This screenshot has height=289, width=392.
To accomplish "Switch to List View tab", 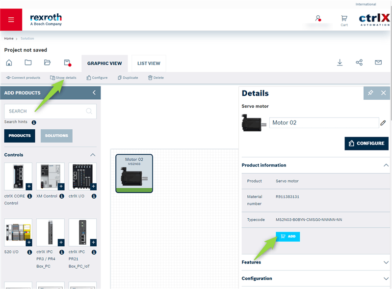I will pos(149,63).
